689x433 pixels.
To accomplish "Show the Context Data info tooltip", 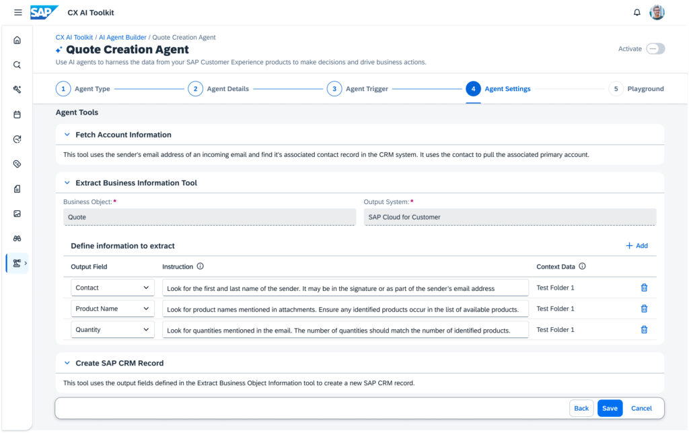I will [582, 266].
